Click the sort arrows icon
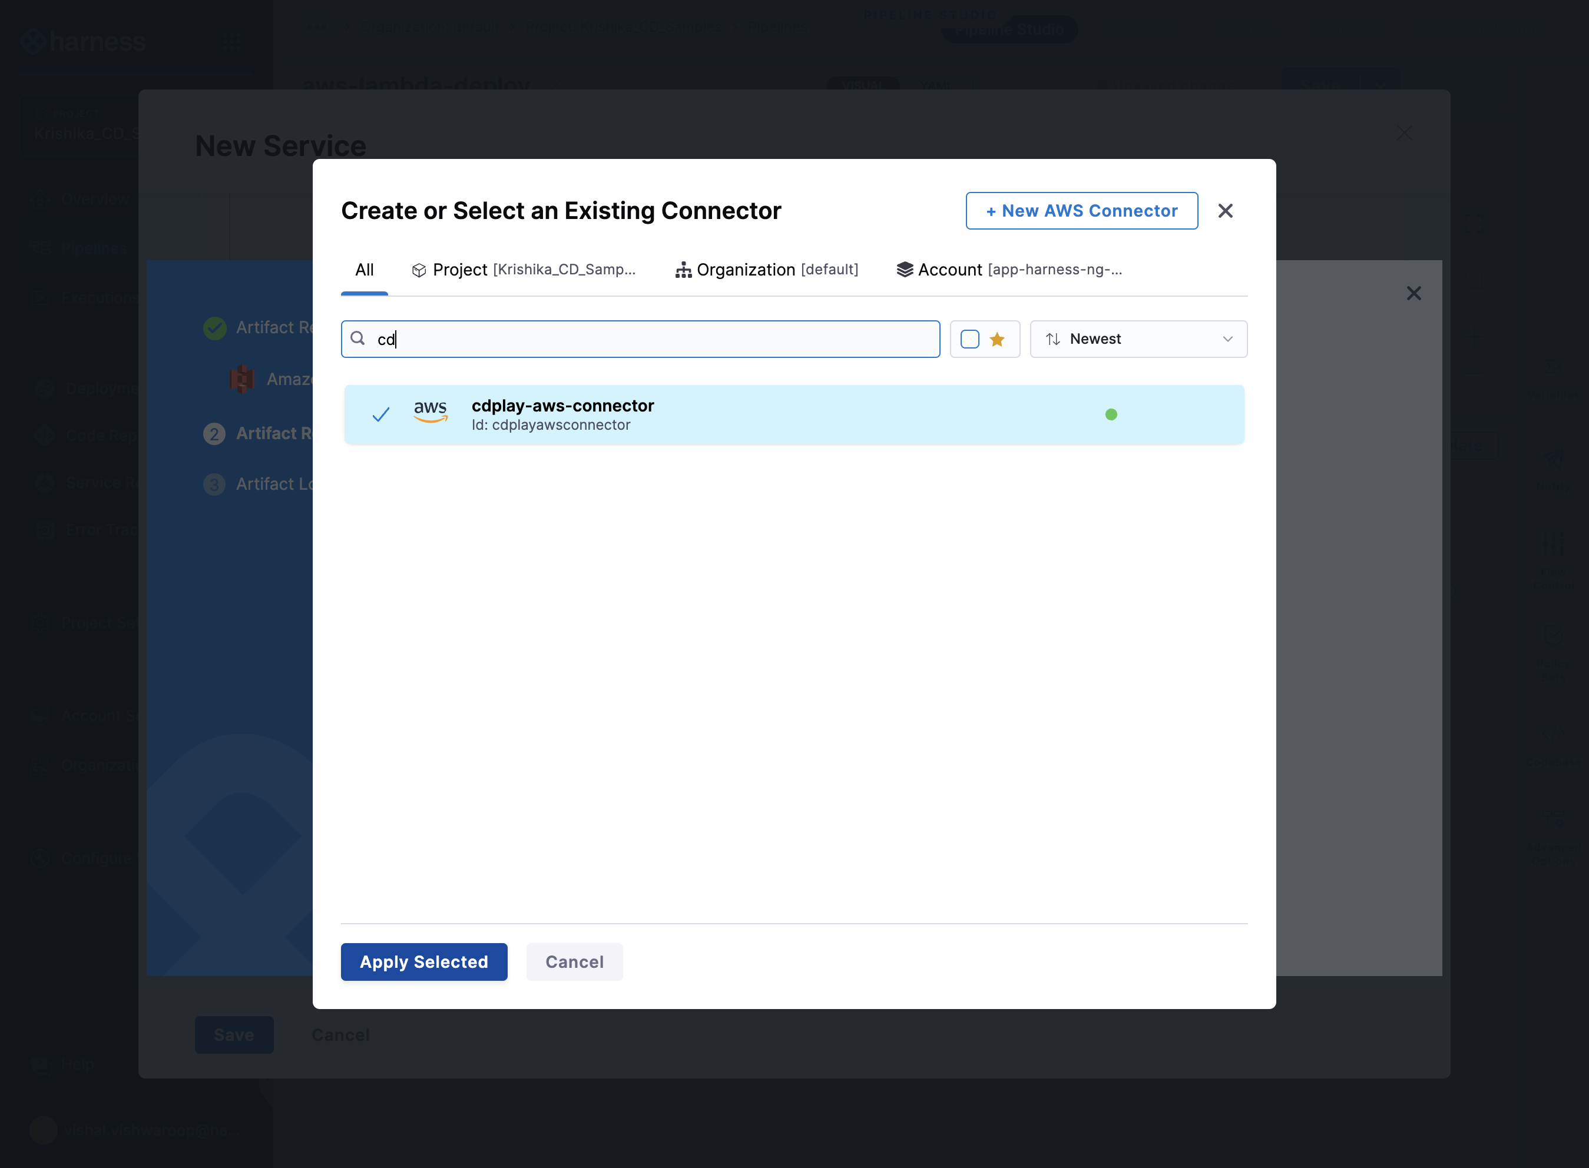1589x1168 pixels. [x=1053, y=339]
